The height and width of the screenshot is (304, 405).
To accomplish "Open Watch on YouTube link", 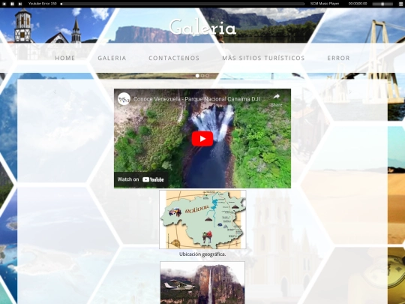I will 141,179.
